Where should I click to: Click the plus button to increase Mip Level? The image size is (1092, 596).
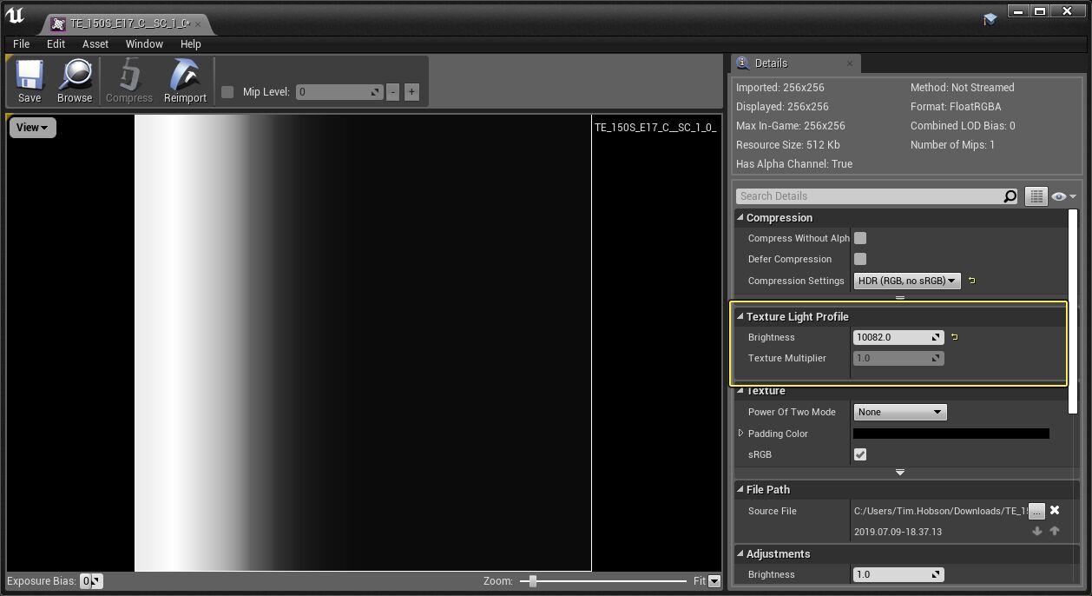point(410,91)
